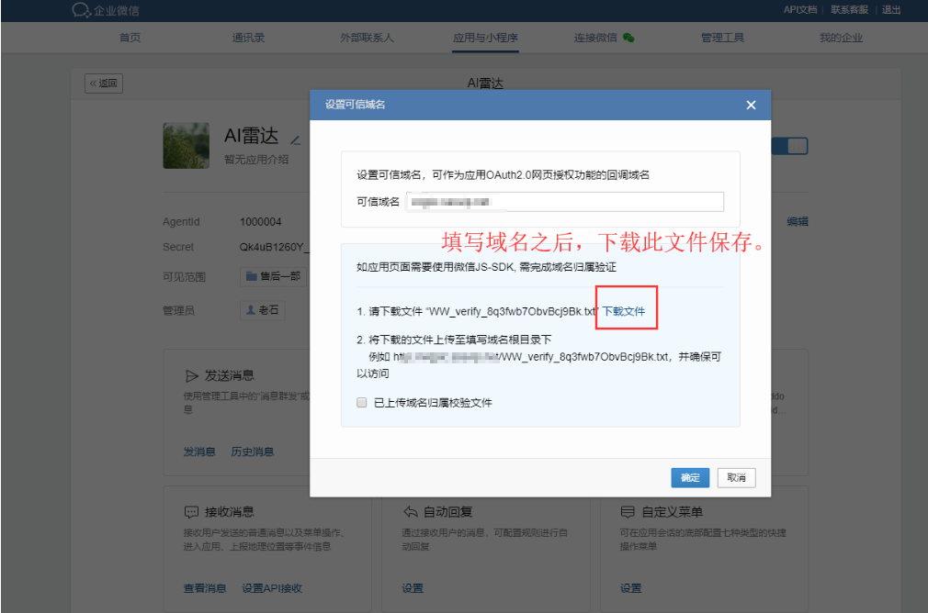Viewport: 928px width, 613px height.
Task: Click the 接收消息 chat bubble icon
Action: 192,512
